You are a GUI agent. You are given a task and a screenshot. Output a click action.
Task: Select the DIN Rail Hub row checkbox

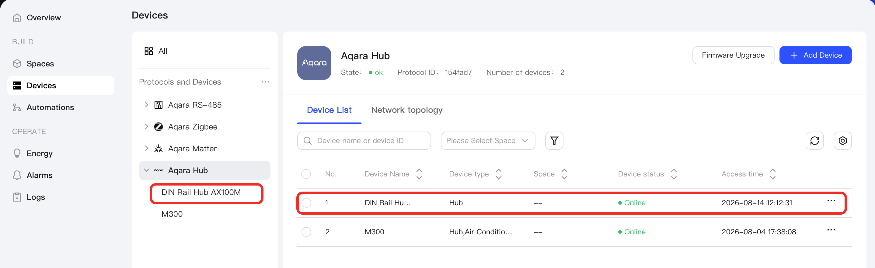click(306, 203)
